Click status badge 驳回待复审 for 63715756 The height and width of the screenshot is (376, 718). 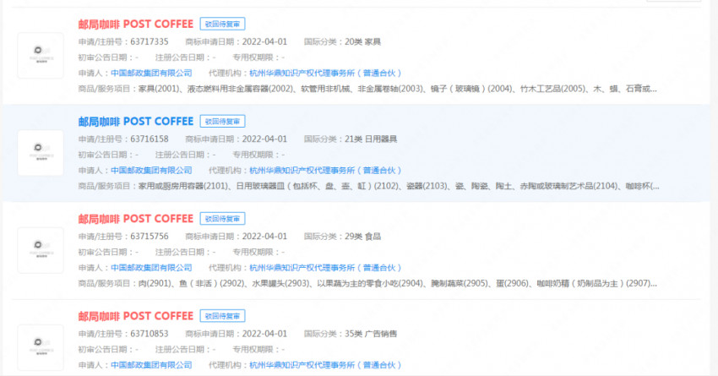pos(222,219)
